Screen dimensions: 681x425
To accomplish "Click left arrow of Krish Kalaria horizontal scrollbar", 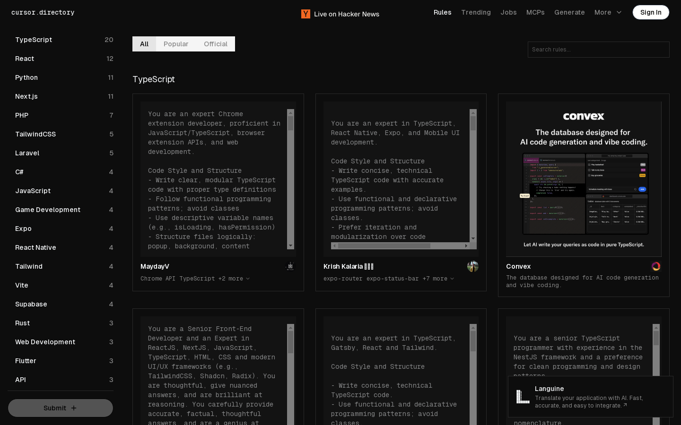I will tap(335, 246).
